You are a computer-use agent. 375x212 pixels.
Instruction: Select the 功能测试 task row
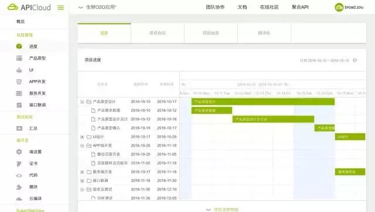tap(128, 198)
